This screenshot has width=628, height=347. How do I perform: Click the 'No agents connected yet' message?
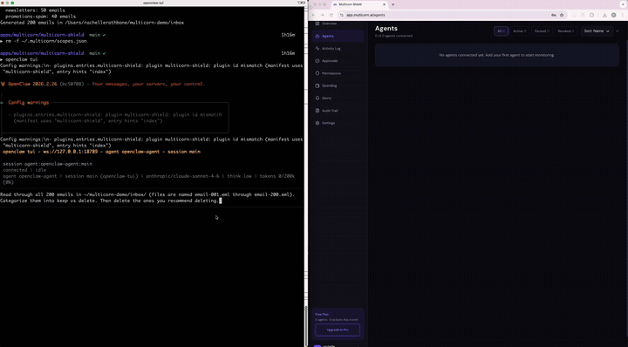click(x=496, y=55)
